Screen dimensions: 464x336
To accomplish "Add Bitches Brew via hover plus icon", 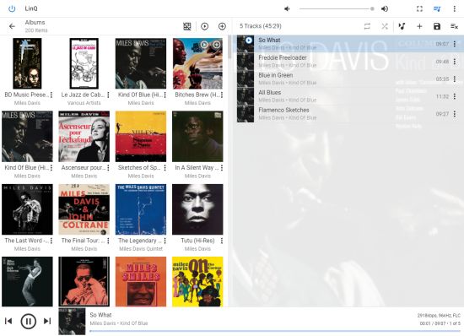I will [x=217, y=45].
